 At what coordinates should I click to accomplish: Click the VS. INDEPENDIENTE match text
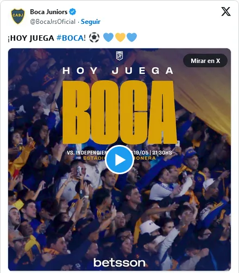pos(87,153)
